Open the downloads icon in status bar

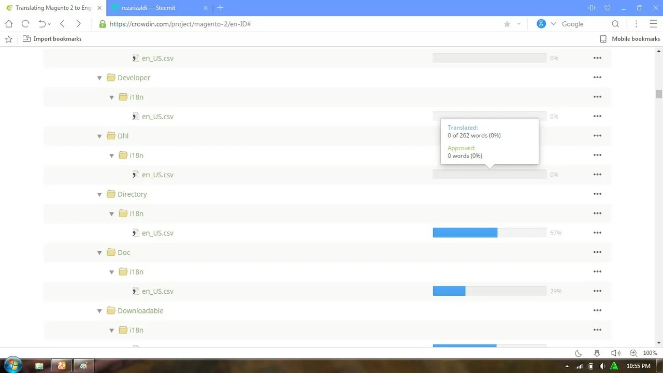coord(597,353)
